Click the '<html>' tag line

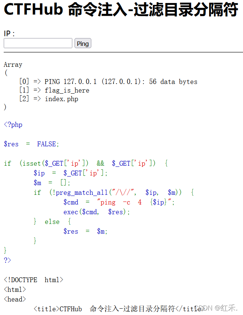point(15,290)
